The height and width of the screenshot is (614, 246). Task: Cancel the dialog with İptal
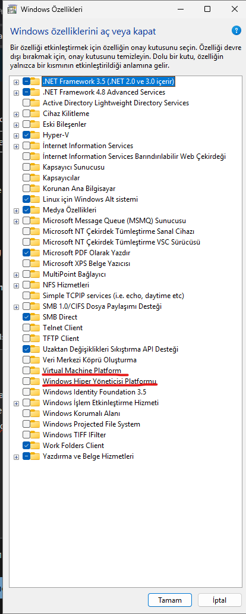coord(219,600)
